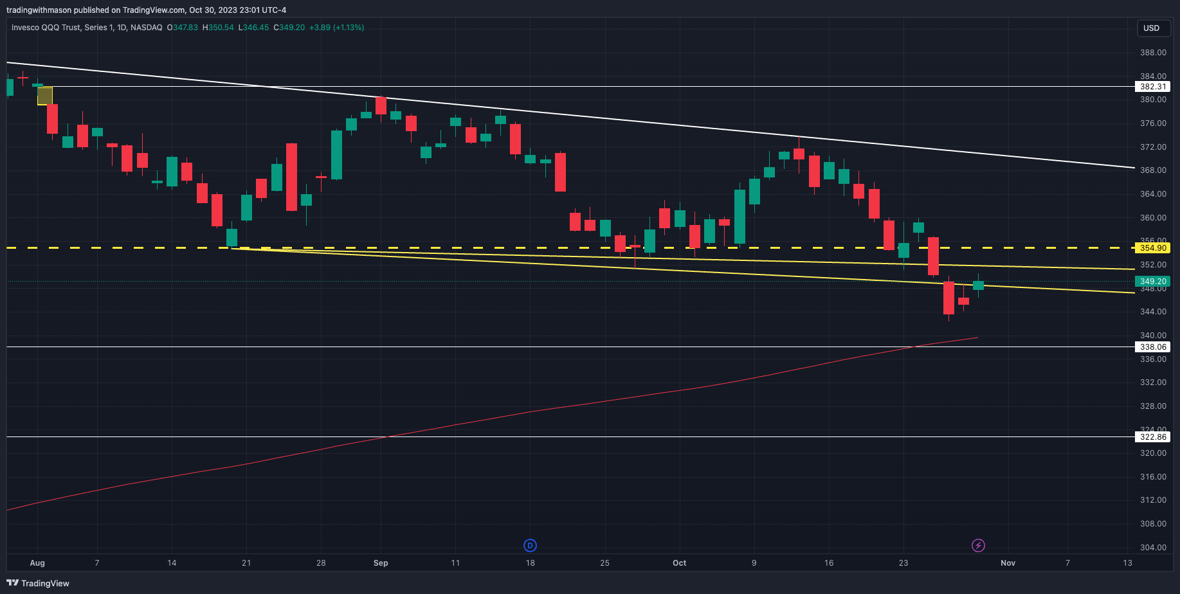The width and height of the screenshot is (1180, 594).
Task: Click the closing price C349.20 value
Action: pyautogui.click(x=289, y=28)
